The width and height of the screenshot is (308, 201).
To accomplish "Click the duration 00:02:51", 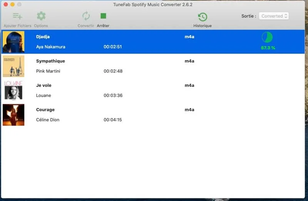I will coord(113,47).
